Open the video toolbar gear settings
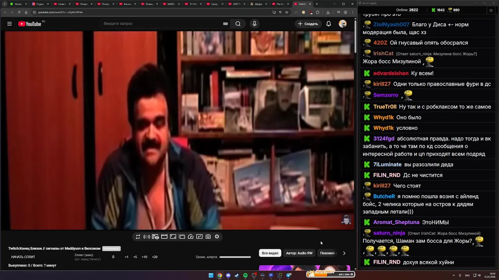The image size is (499, 280). point(217,236)
